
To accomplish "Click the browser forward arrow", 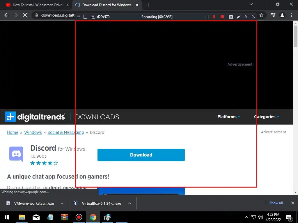I will [x=16, y=15].
